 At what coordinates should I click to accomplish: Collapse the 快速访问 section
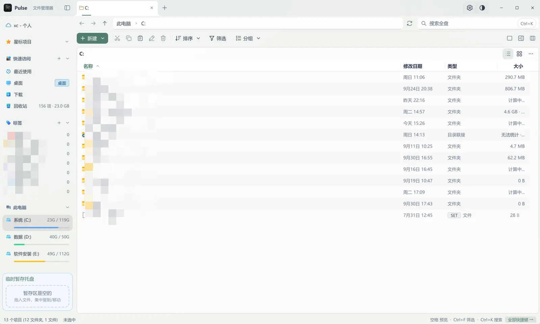coord(68,59)
